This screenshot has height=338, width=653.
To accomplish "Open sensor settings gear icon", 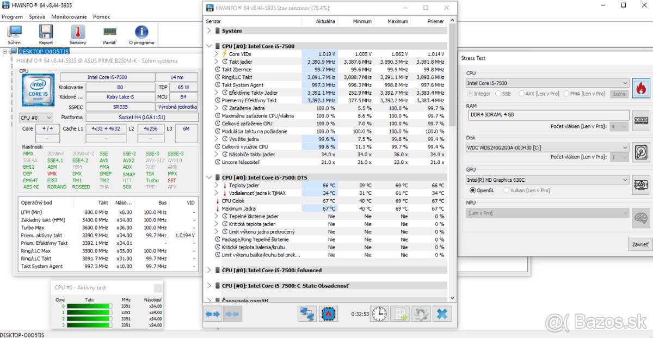I will click(x=421, y=314).
